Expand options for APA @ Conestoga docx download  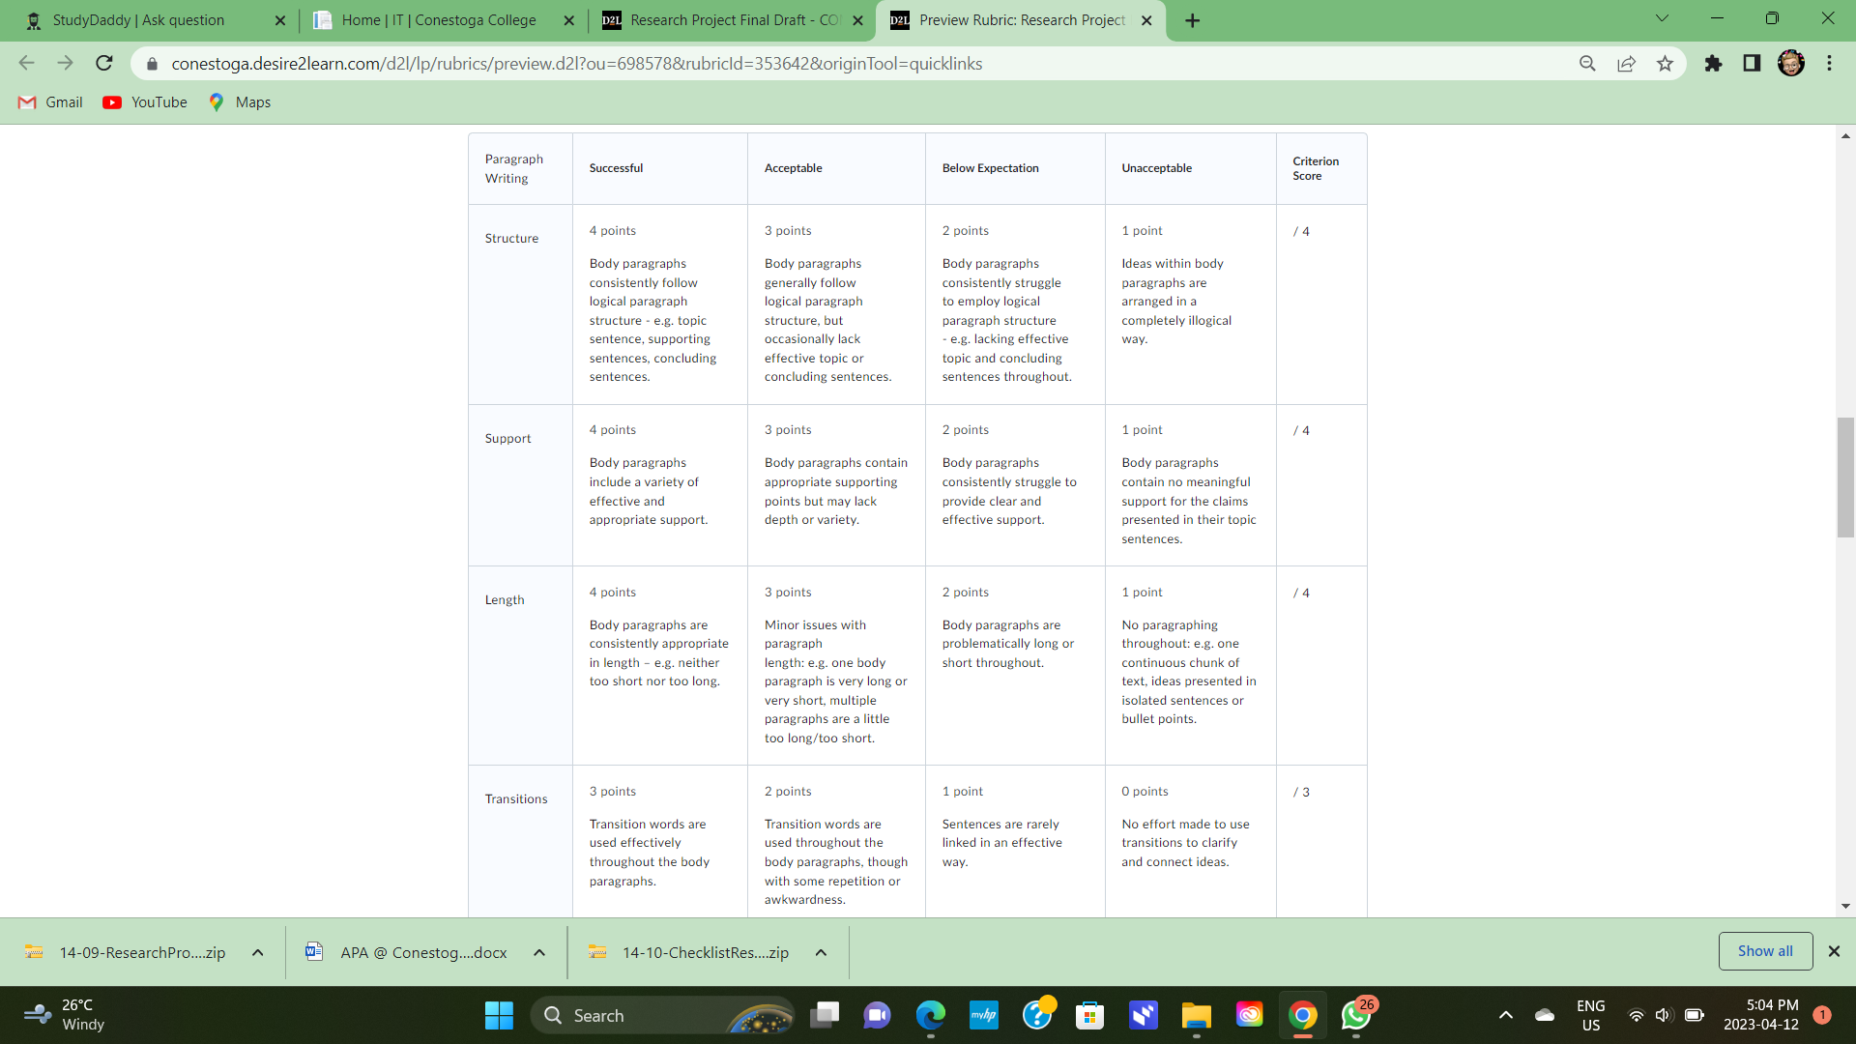tap(539, 952)
